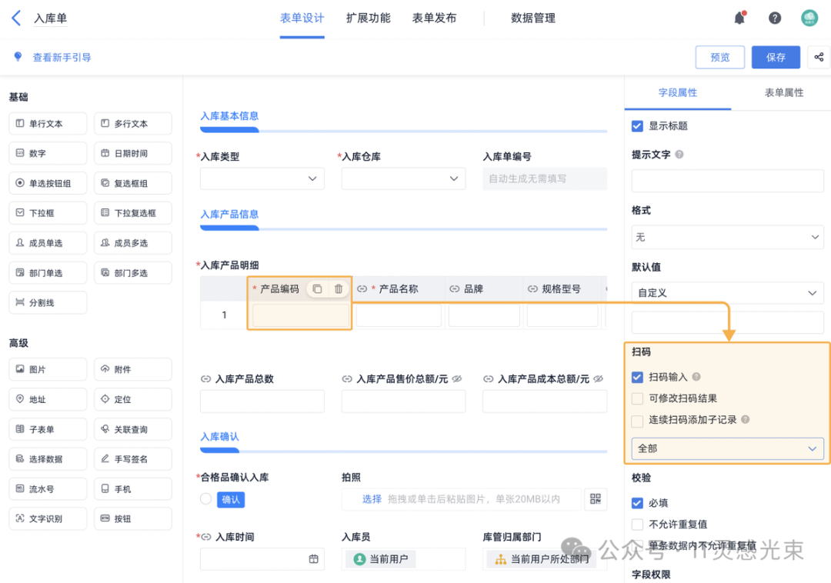Click the share icon next to 保存
Image resolution: width=831 pixels, height=583 pixels.
click(819, 57)
